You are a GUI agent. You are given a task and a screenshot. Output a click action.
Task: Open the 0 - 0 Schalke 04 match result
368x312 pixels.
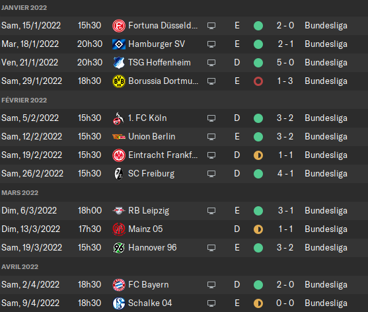pyautogui.click(x=285, y=303)
